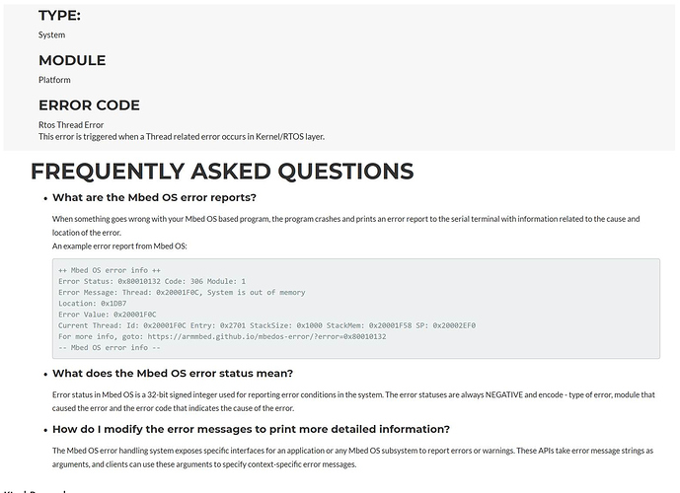Screen dimensions: 680x493
Task: Click the ERROR CODE heading
Action: (89, 106)
